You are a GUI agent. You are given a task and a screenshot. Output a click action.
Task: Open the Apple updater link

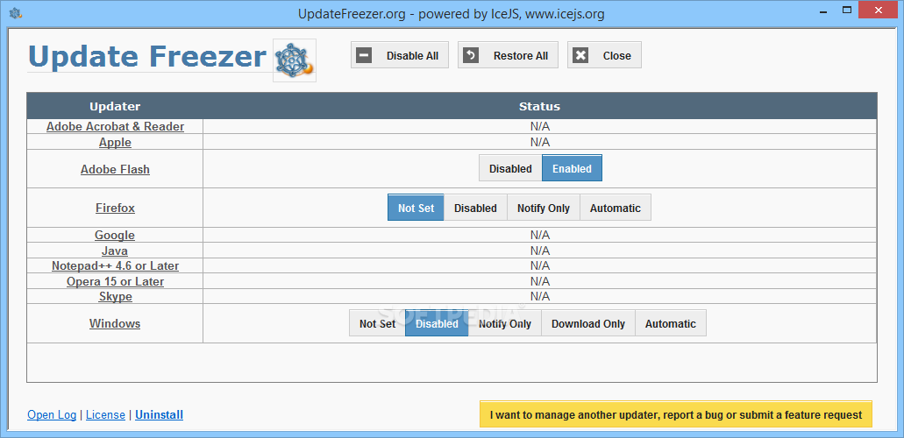(116, 142)
